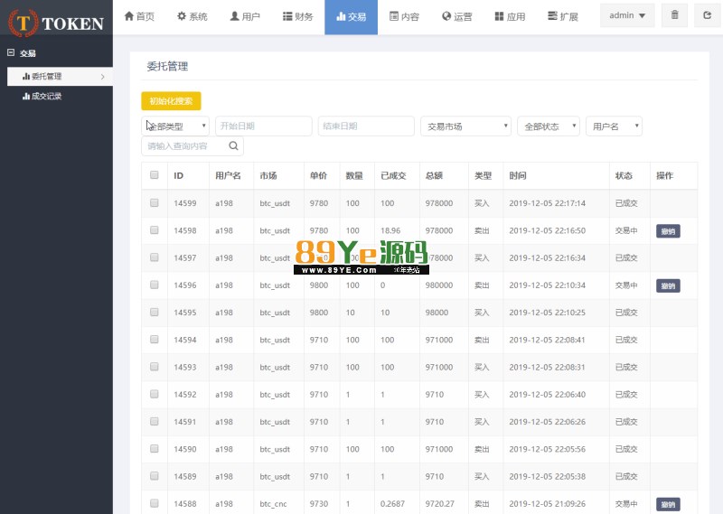Open the 用户 menu
This screenshot has height=514, width=723.
click(x=245, y=16)
